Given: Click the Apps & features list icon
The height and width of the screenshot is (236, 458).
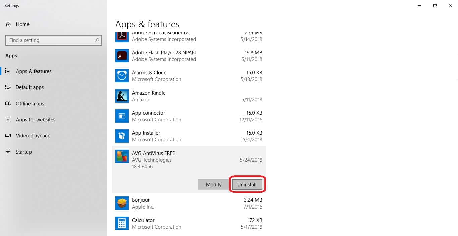Looking at the screenshot, I should [8, 71].
